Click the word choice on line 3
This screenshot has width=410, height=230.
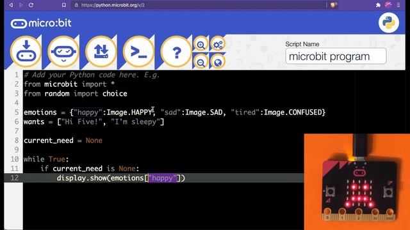[115, 94]
